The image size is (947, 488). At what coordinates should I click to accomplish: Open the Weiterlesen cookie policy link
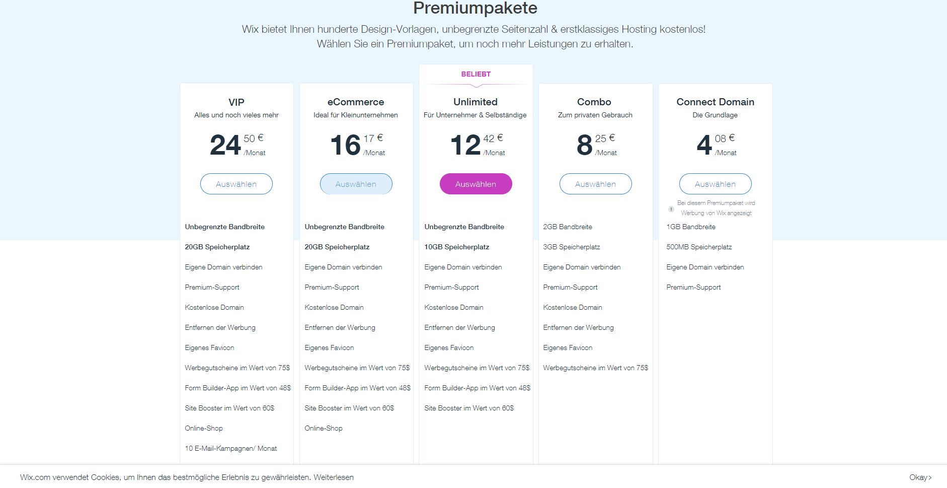tap(334, 477)
